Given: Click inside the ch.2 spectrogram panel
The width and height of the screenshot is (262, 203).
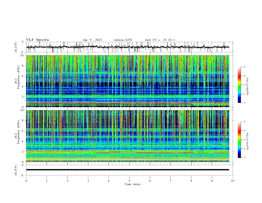Looking at the screenshot, I should (x=128, y=136).
